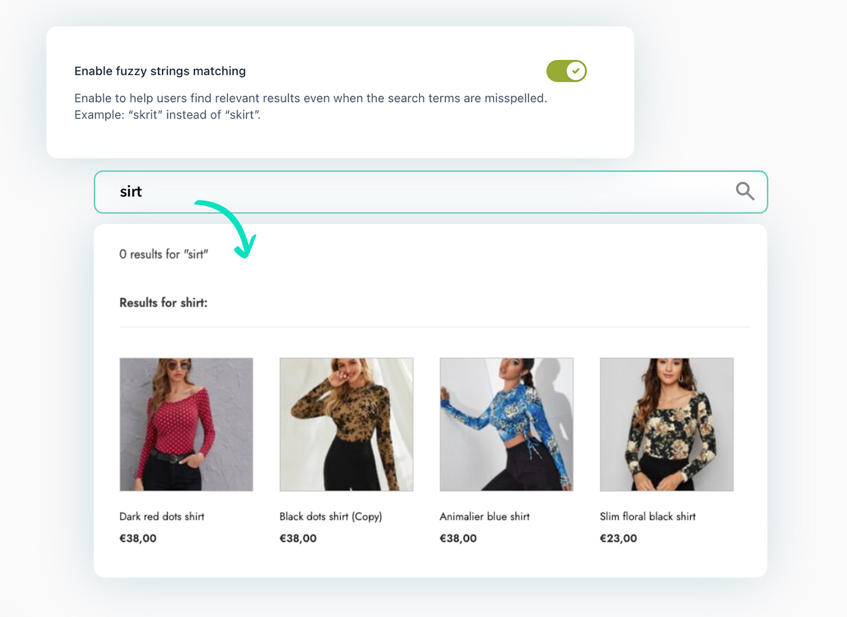847x617 pixels.
Task: Click the €23,00 price label
Action: coord(619,538)
